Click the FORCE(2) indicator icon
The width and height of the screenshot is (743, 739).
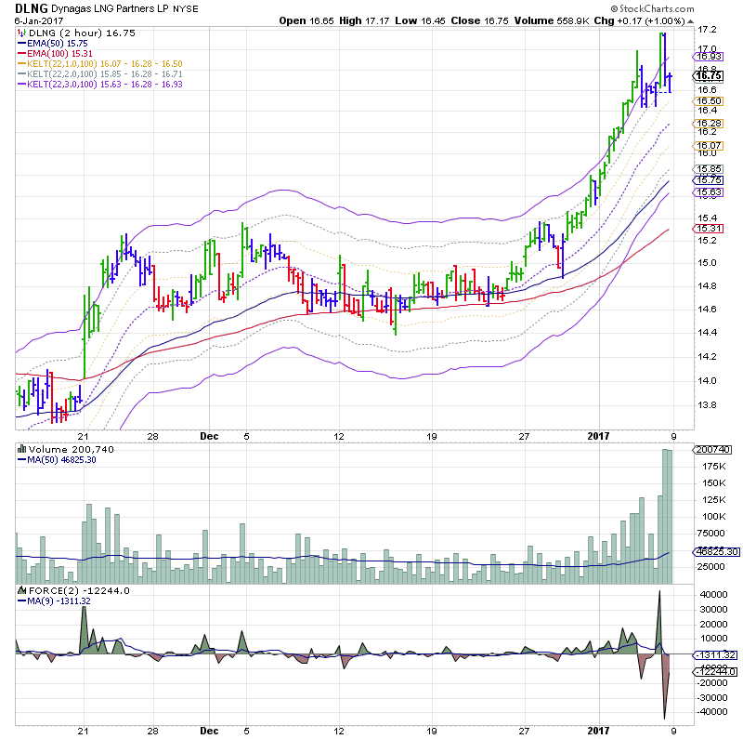[21, 590]
